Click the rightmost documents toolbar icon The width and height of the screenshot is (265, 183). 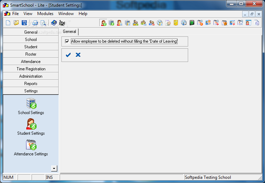point(257,23)
